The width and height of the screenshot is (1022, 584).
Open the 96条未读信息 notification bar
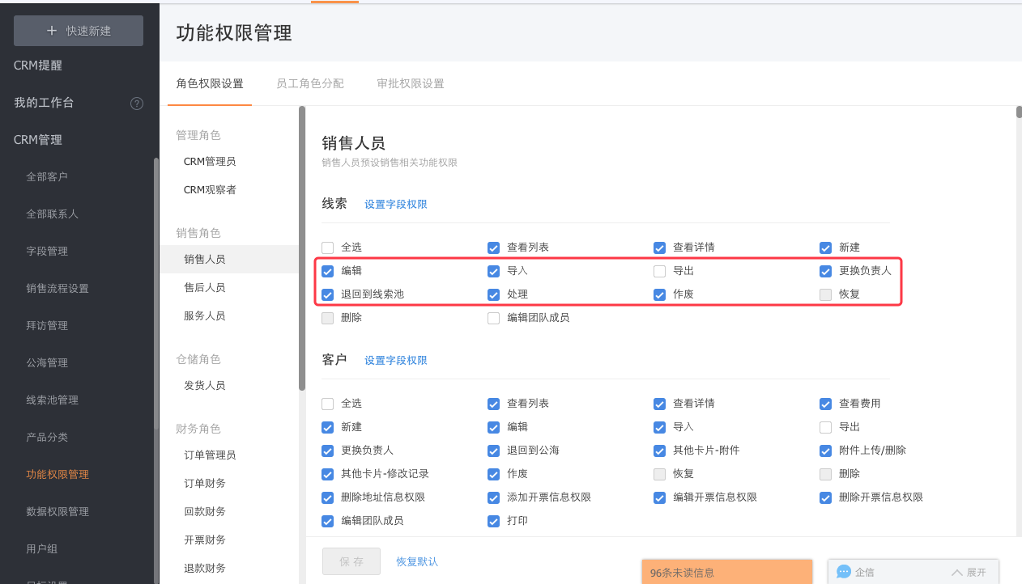[726, 572]
